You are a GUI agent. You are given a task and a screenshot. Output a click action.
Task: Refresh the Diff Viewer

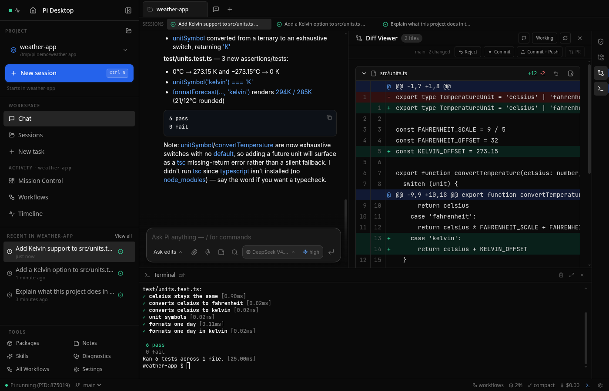tap(565, 38)
